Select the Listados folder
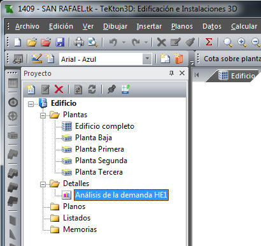The height and width of the screenshot is (246, 261). pos(76,218)
